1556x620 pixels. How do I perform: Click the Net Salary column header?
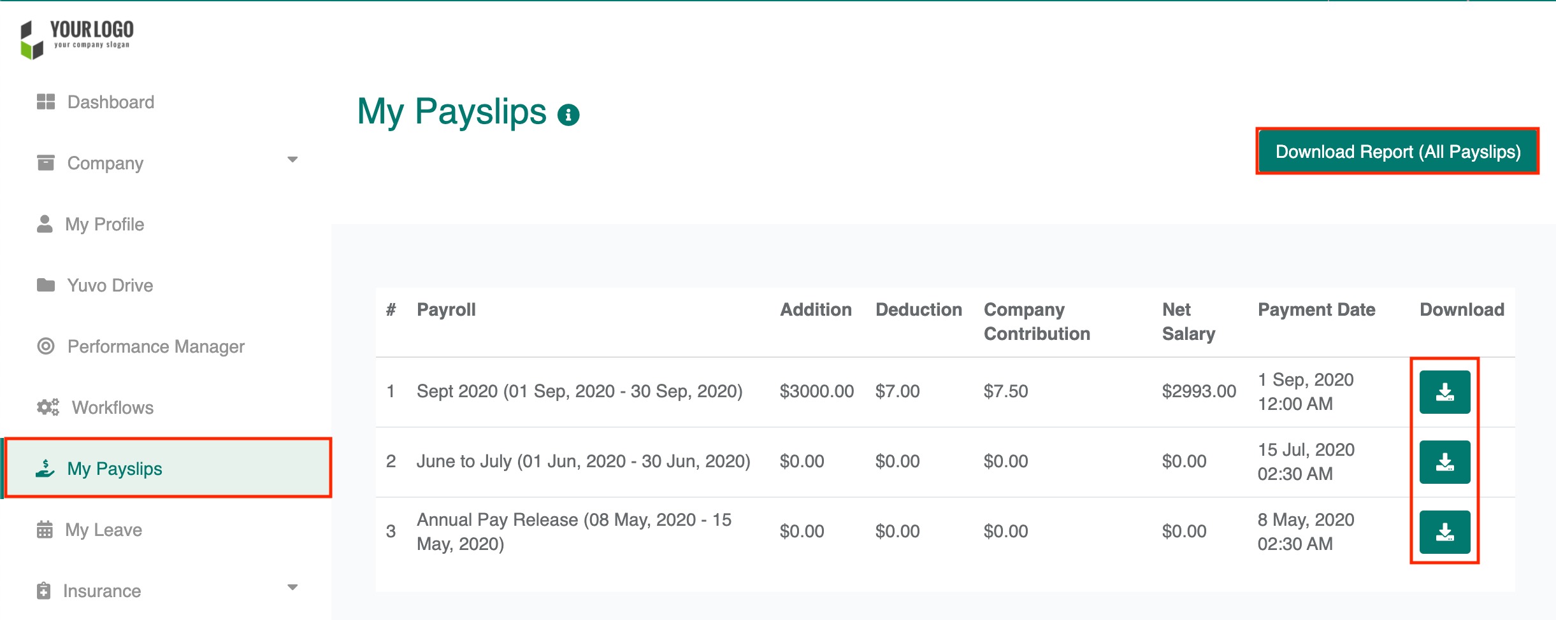click(x=1188, y=321)
